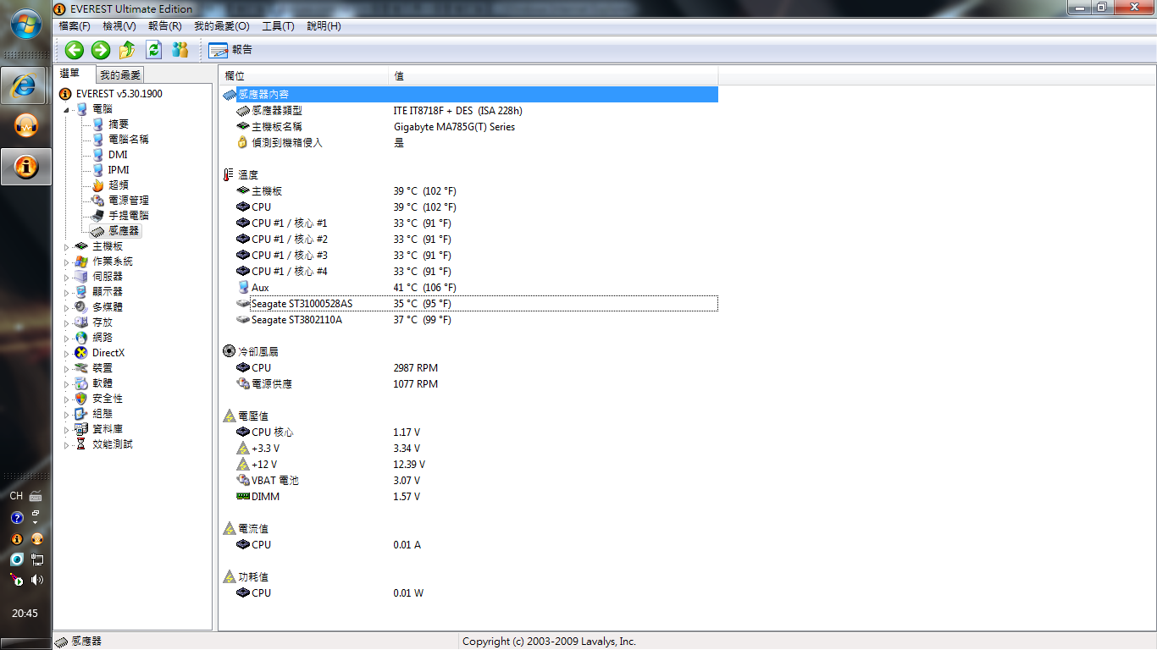Click the 裝置 devices icon
Image resolution: width=1157 pixels, height=650 pixels.
click(81, 368)
